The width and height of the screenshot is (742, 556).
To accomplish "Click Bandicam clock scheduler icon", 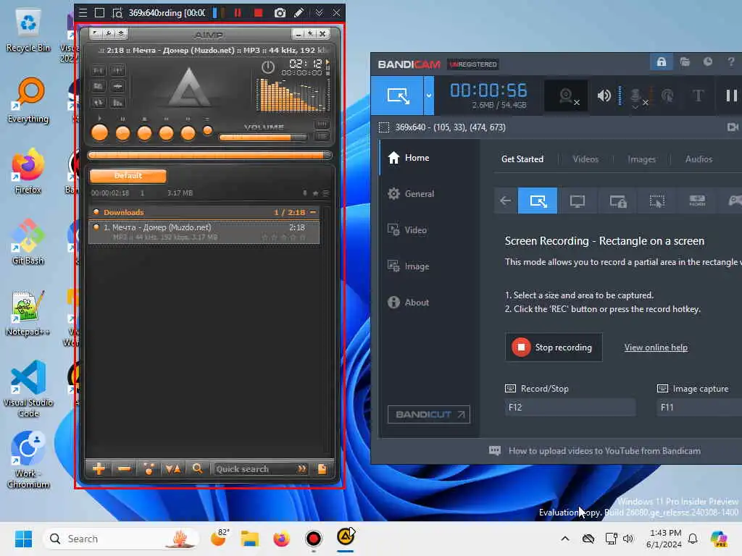I will (x=707, y=62).
